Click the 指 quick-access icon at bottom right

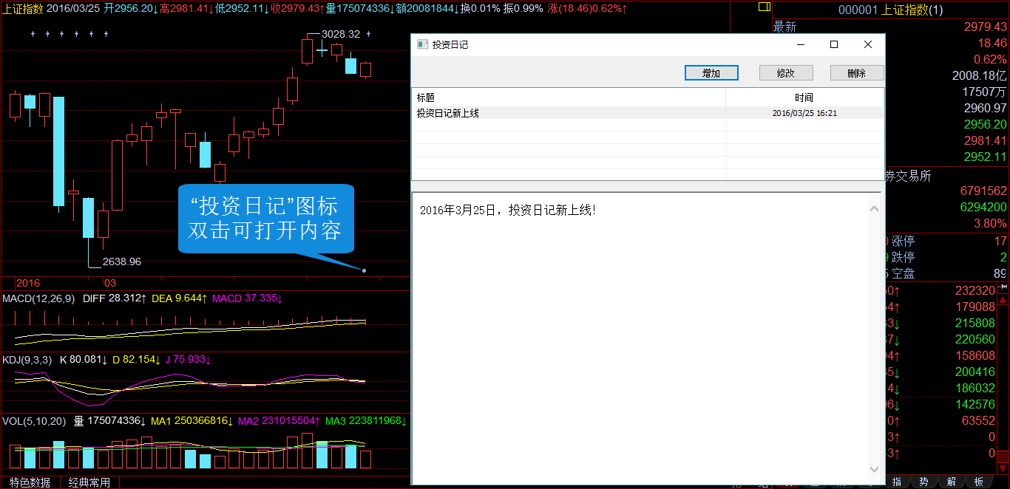point(896,481)
